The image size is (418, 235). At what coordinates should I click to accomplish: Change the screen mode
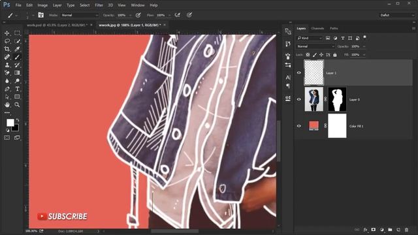[17, 138]
